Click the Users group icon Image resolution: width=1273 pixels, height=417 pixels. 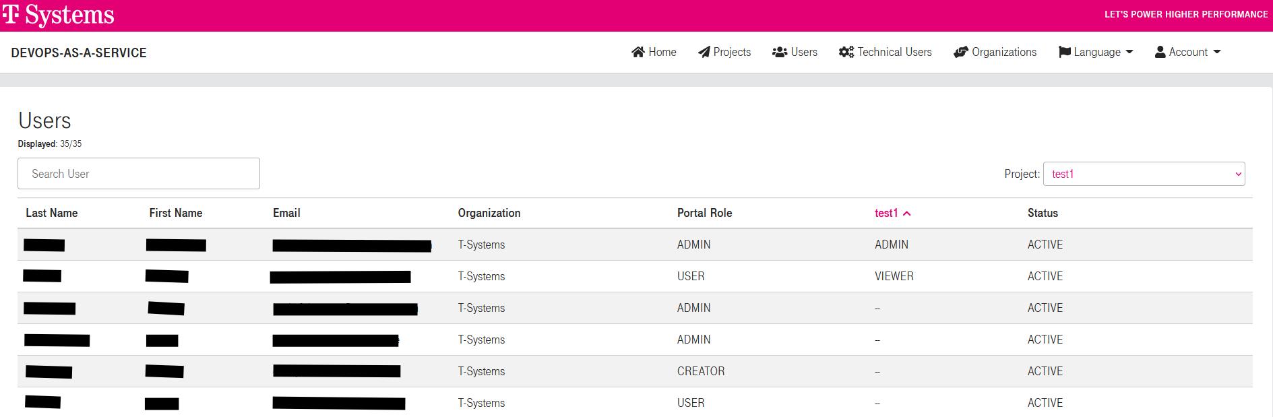pos(779,52)
